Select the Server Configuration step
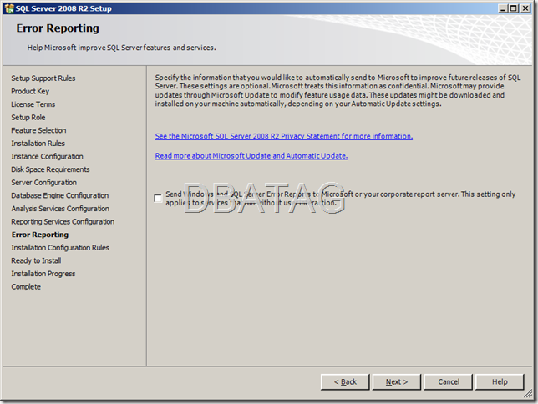This screenshot has width=538, height=404. click(x=44, y=183)
